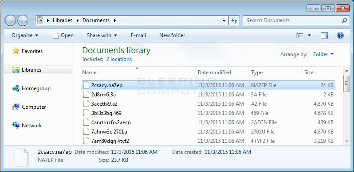Open Help with the question mark icon
The height and width of the screenshot is (172, 354).
[x=340, y=35]
